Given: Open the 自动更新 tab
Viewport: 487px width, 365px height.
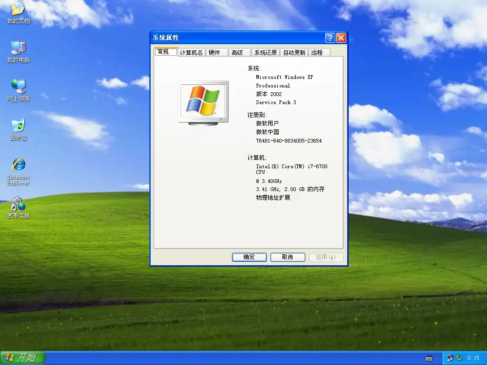Looking at the screenshot, I should pos(294,52).
